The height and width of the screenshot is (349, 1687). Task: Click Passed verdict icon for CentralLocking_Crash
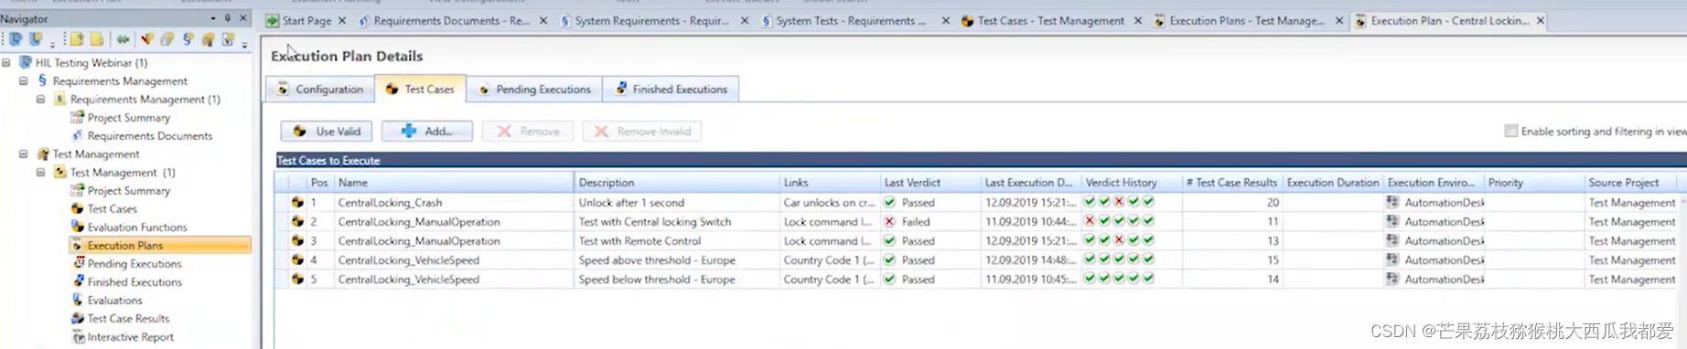coord(889,203)
